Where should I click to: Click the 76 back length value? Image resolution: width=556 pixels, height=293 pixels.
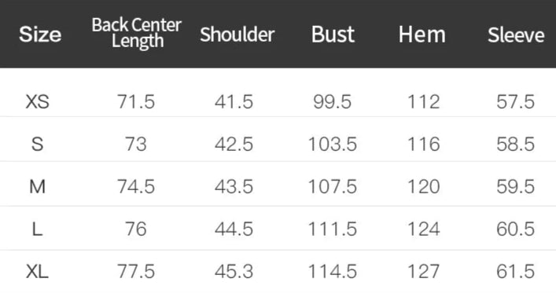136,229
